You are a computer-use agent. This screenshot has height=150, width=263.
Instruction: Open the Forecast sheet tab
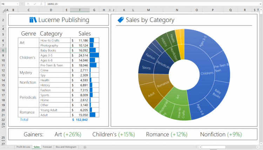pyautogui.click(x=47, y=147)
